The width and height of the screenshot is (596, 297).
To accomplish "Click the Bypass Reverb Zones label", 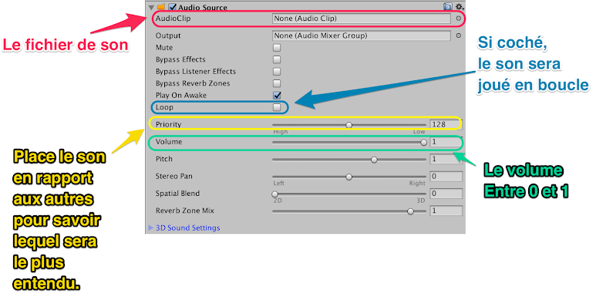I will (193, 83).
